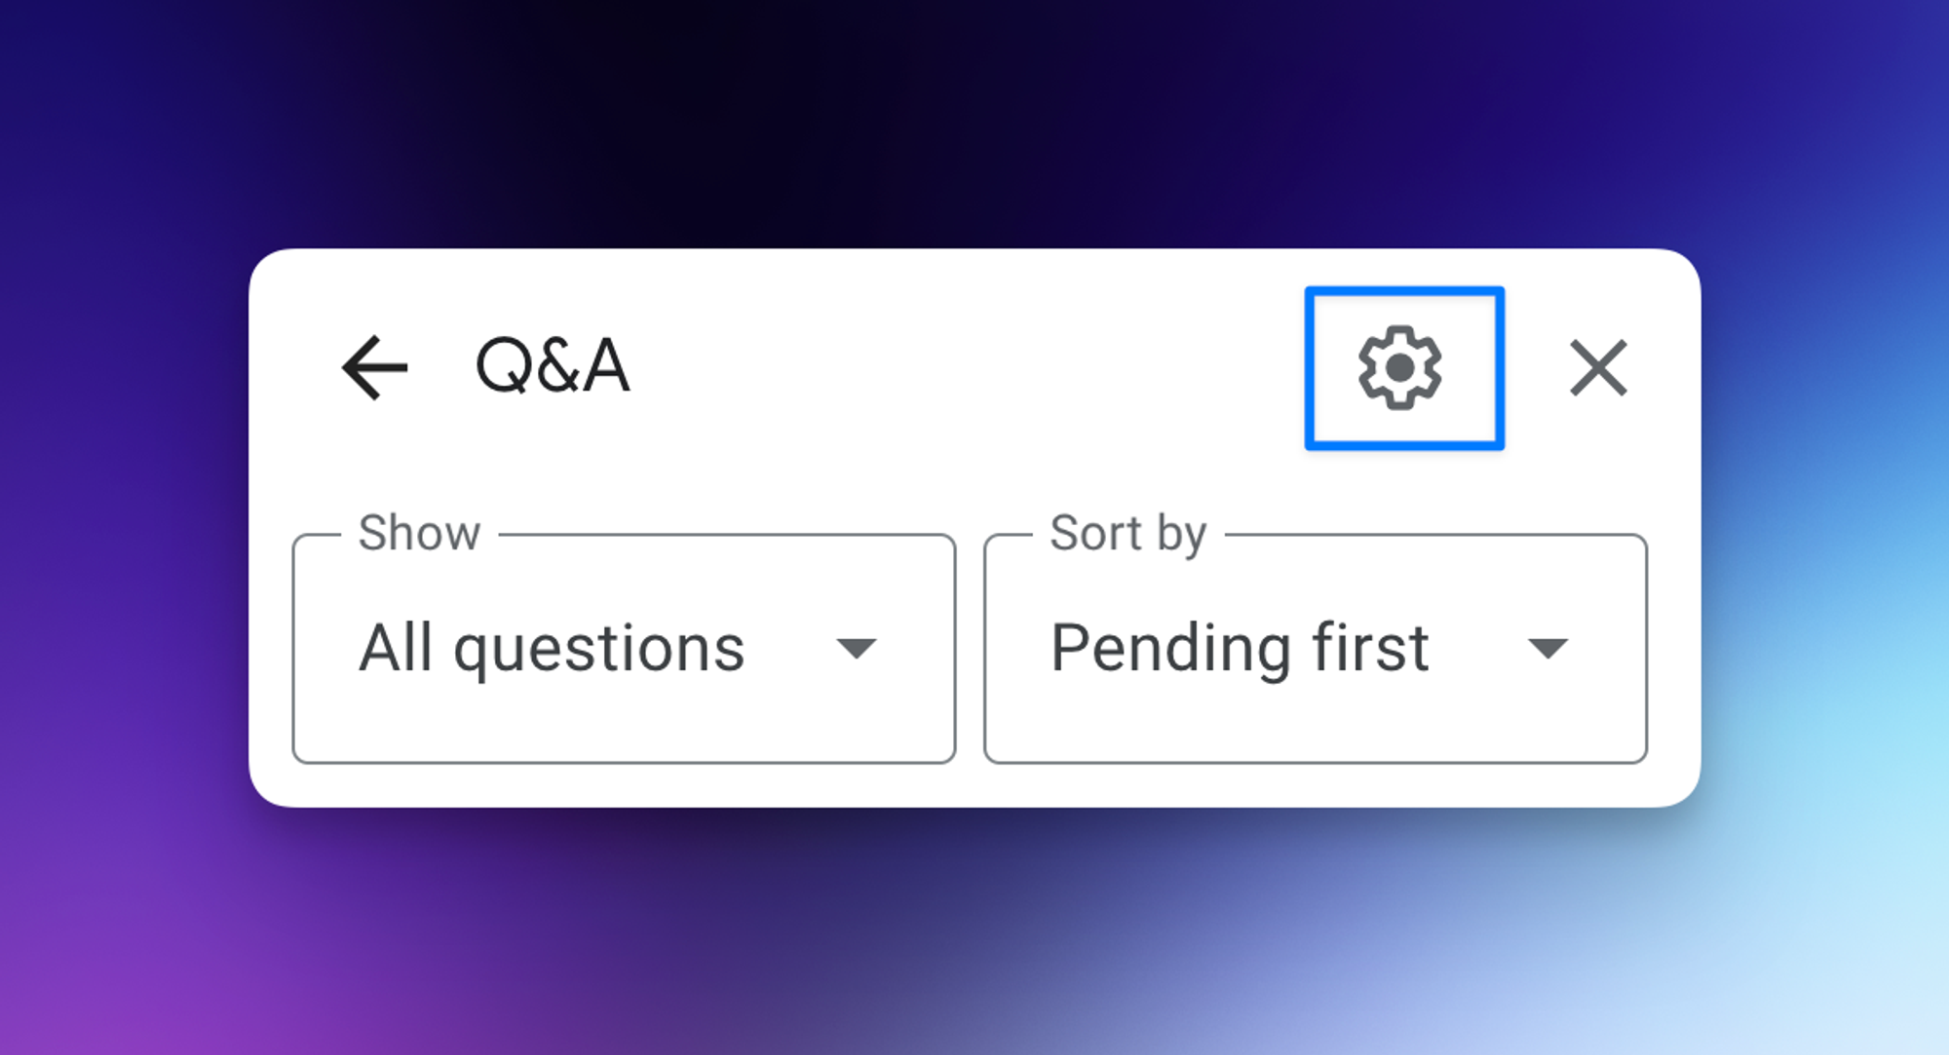Change sort order from Pending first
Viewport: 1949px width, 1055px height.
[x=1316, y=648]
